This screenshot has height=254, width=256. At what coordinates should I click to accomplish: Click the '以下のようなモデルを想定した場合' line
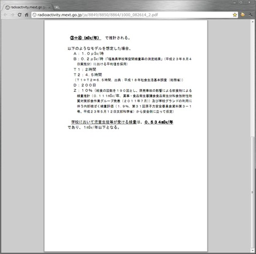click(x=100, y=49)
